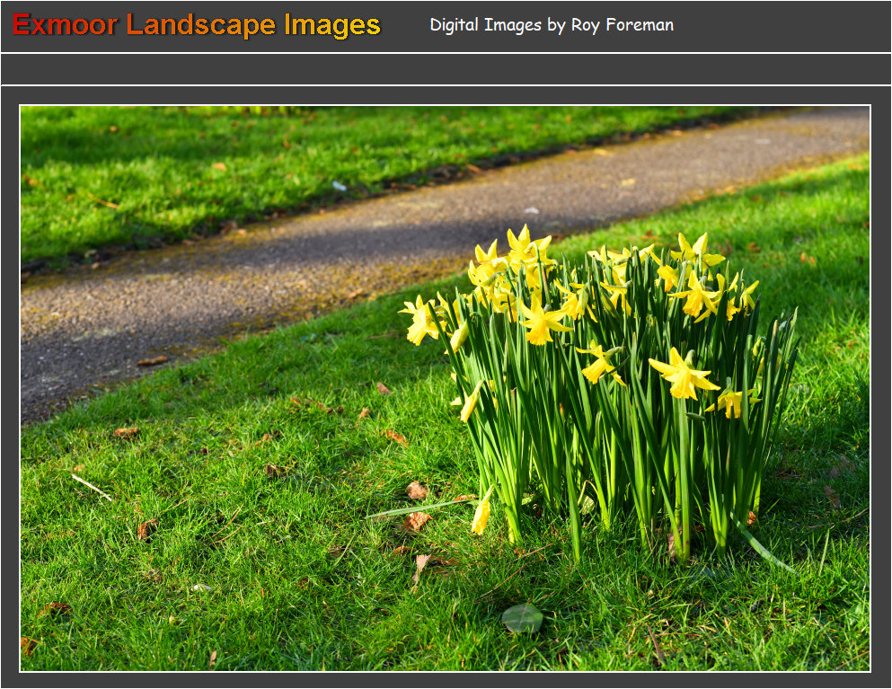
Task: Click the empty navigation bar below the header
Action: [x=446, y=69]
